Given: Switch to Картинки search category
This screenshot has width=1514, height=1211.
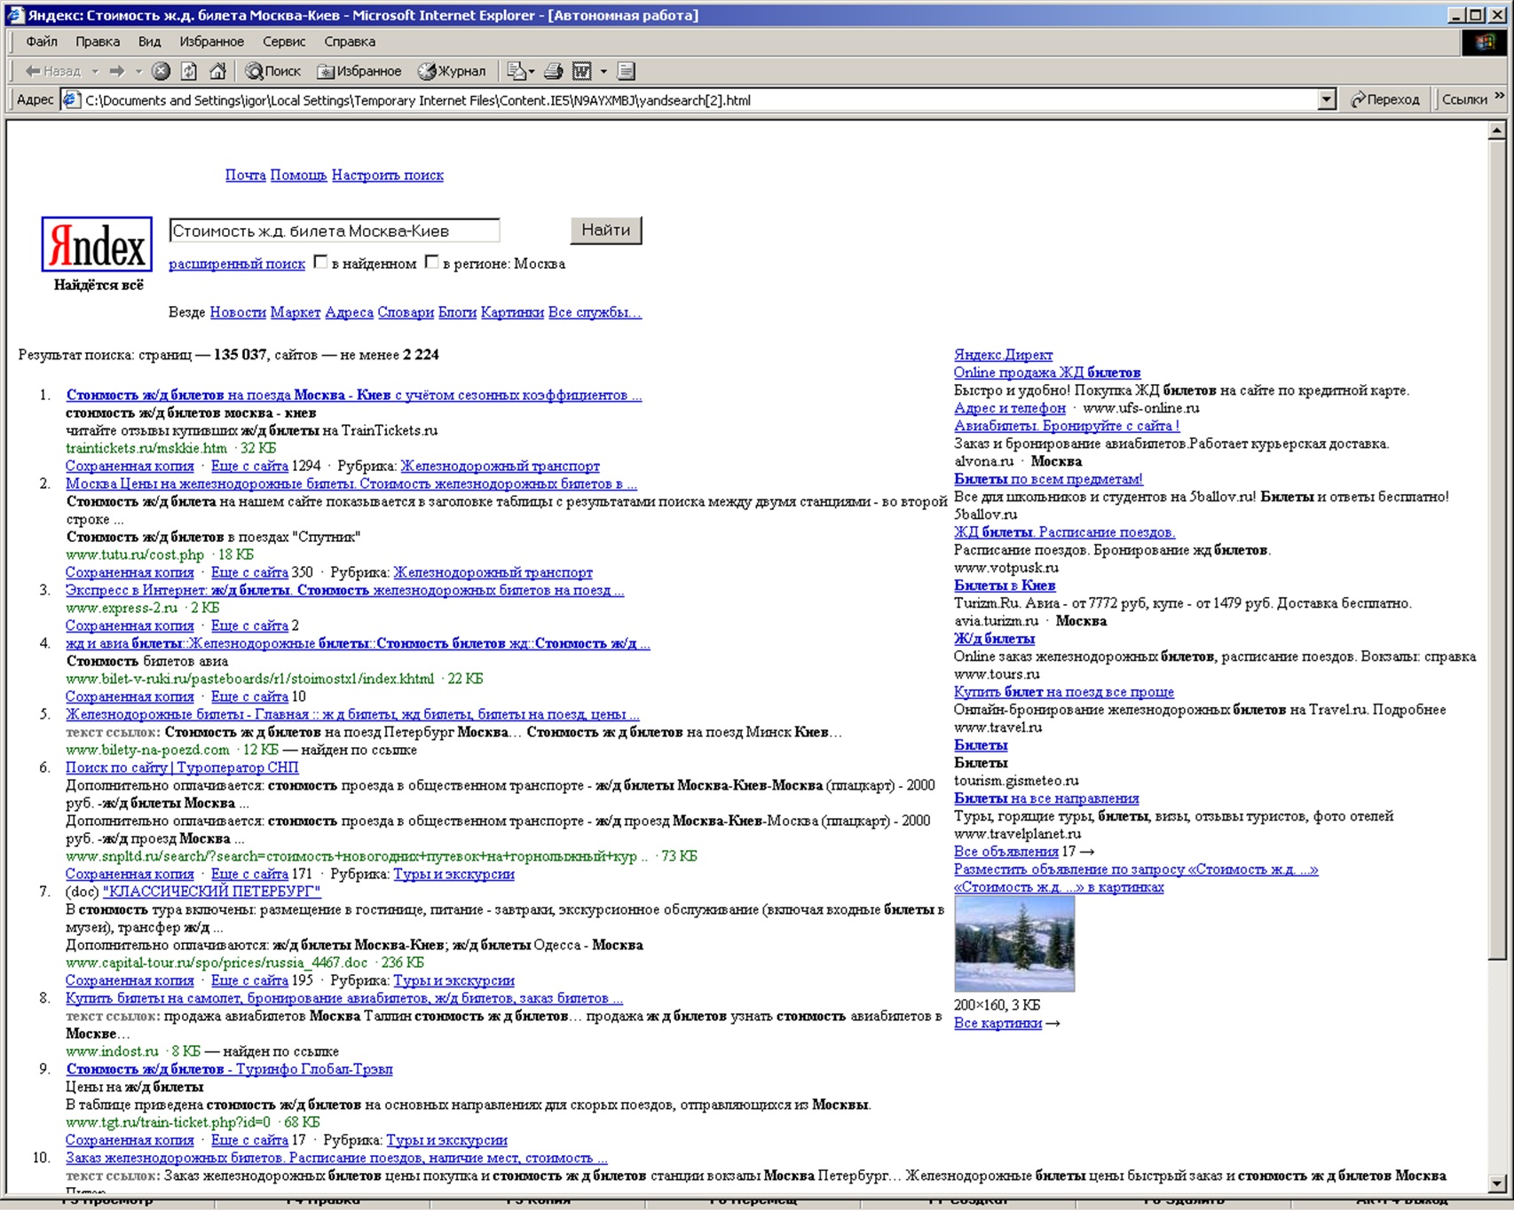Looking at the screenshot, I should coord(512,312).
